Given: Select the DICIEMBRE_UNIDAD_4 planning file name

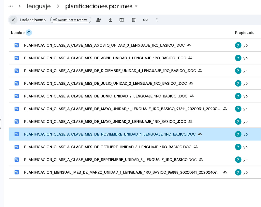Looking at the screenshot, I should click(x=110, y=71).
